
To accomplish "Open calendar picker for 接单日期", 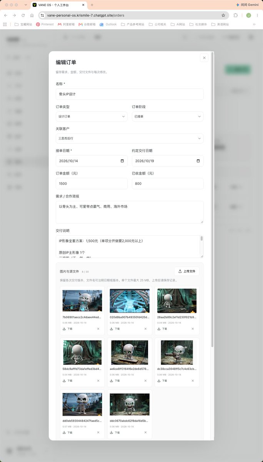I will [x=122, y=161].
